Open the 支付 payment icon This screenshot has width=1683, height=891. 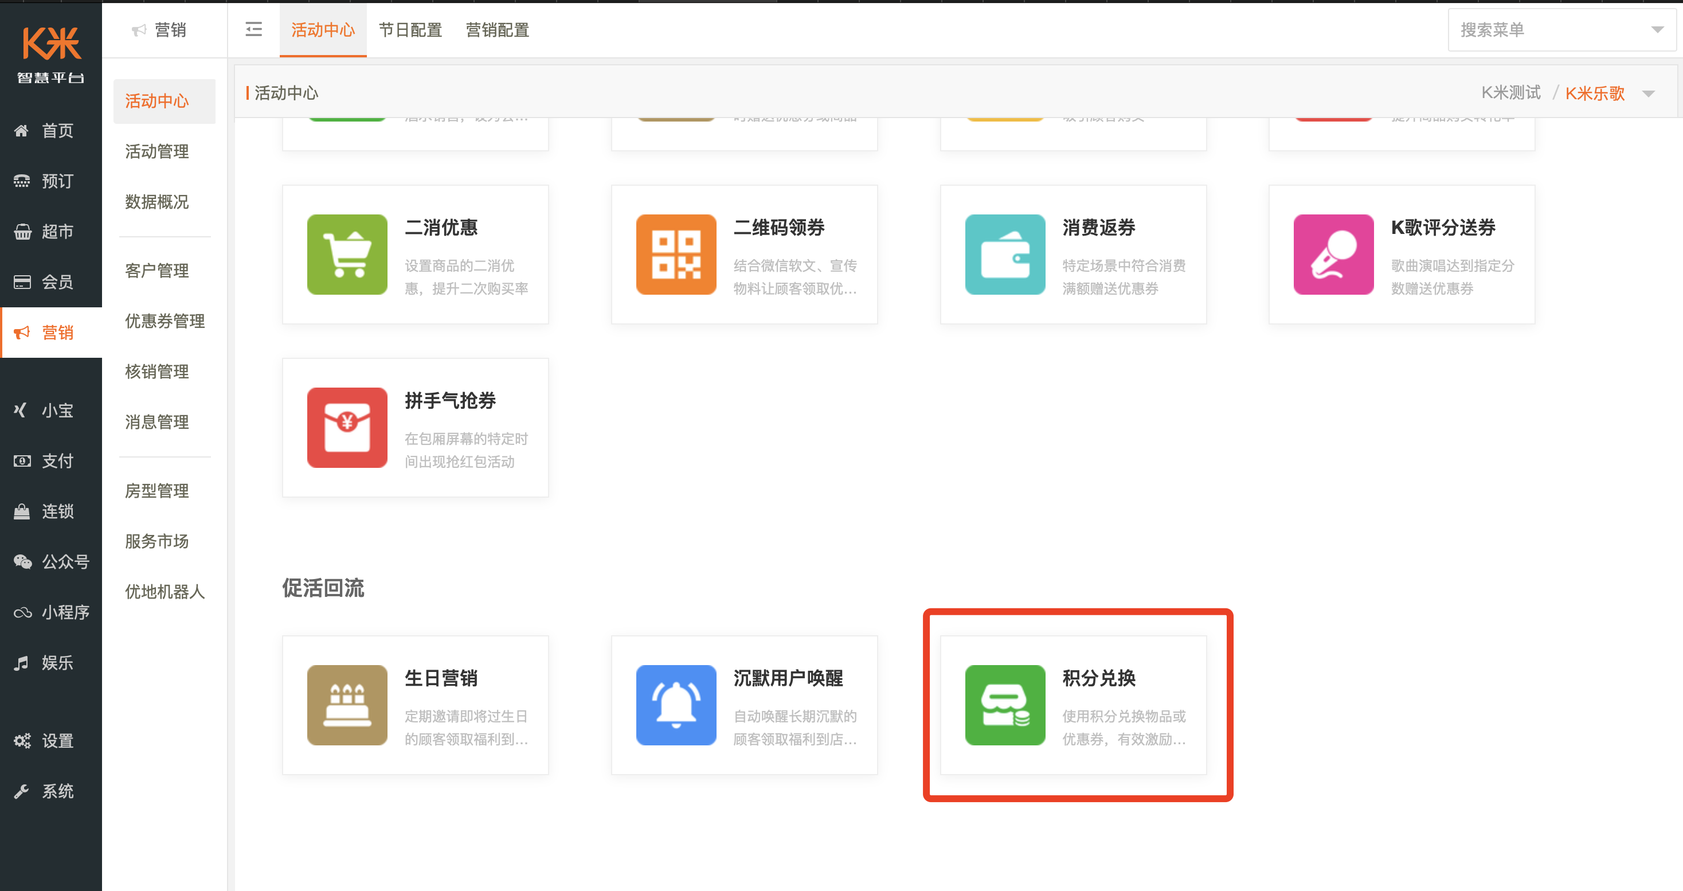tap(22, 461)
